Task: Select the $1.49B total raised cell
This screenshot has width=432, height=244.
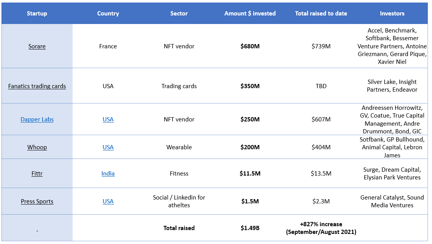Action: click(x=250, y=228)
